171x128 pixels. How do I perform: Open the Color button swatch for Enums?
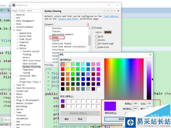pos(108,32)
